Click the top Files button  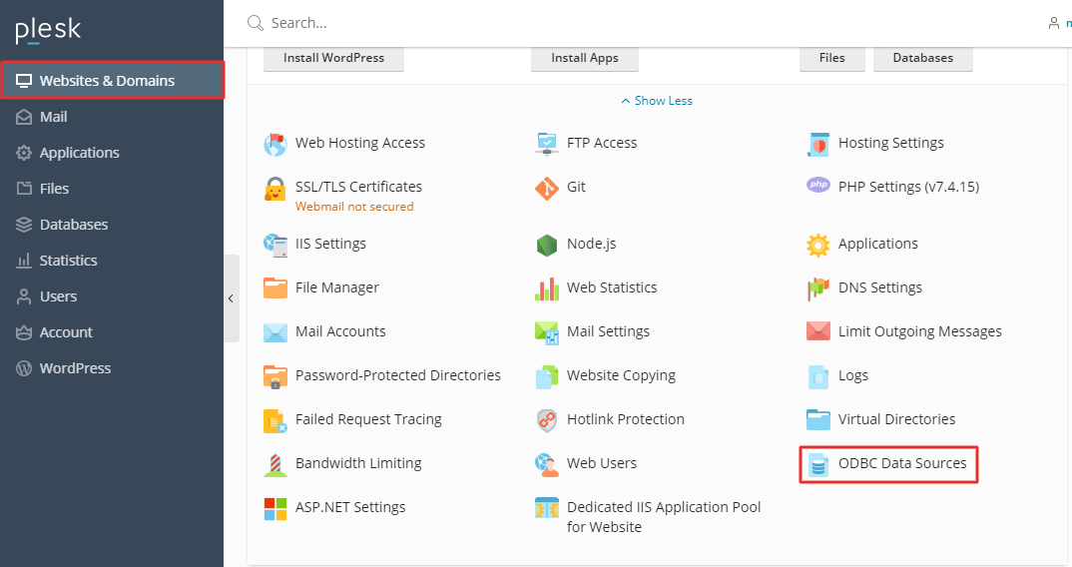[x=832, y=58]
